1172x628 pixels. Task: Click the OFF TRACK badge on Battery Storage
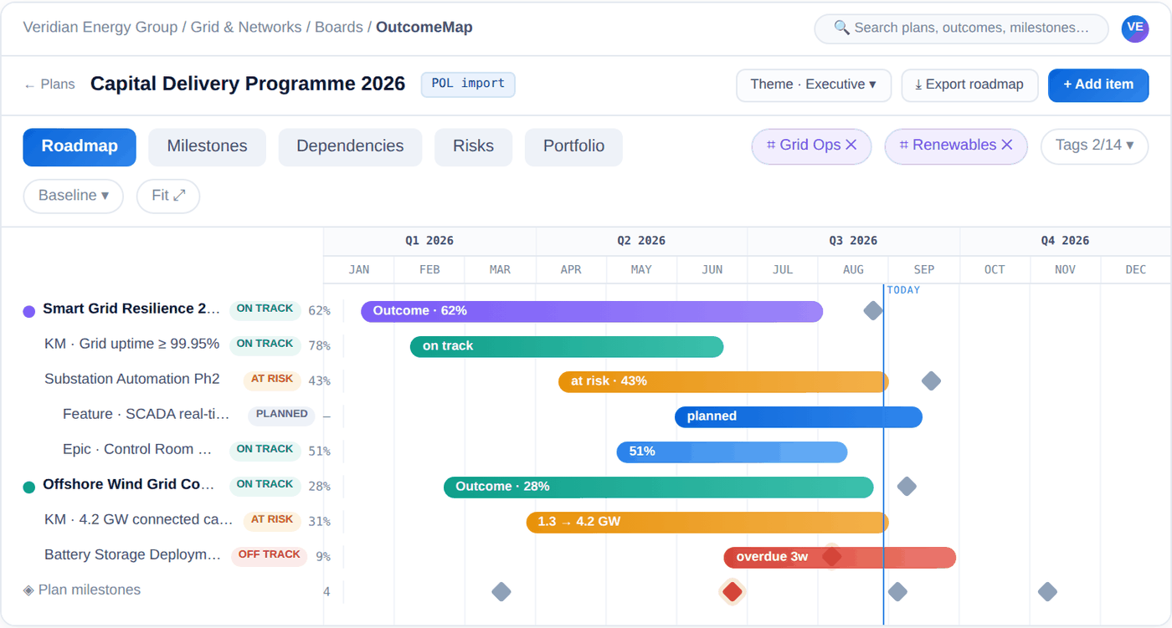coord(270,555)
